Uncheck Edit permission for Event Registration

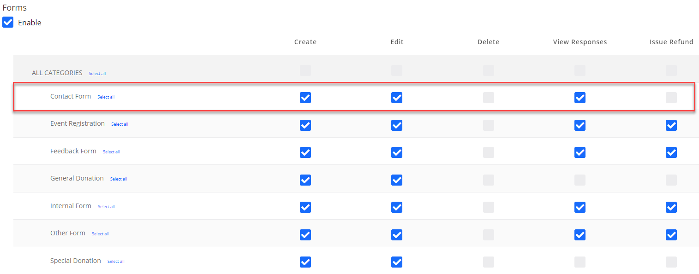coord(397,125)
